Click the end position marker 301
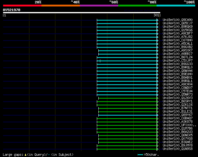 (156, 15)
